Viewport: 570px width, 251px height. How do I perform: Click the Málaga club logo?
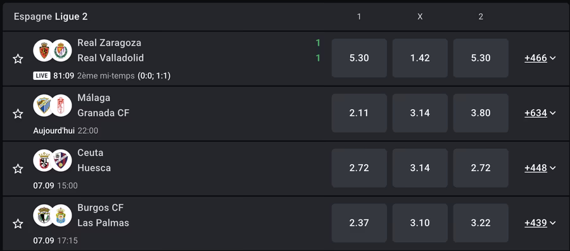(44, 105)
